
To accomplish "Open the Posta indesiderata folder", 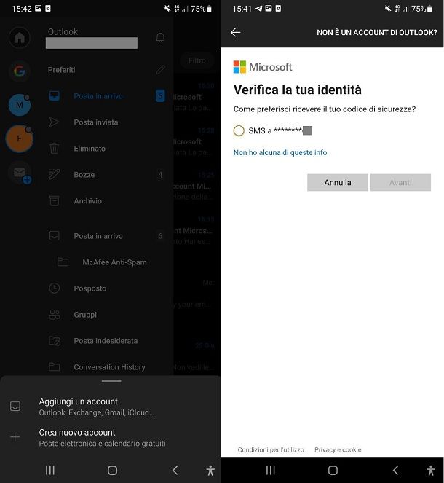I will click(x=106, y=341).
